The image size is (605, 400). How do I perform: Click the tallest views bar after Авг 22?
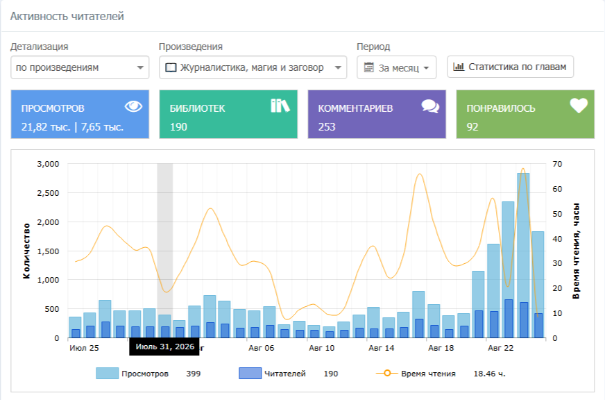click(x=523, y=256)
